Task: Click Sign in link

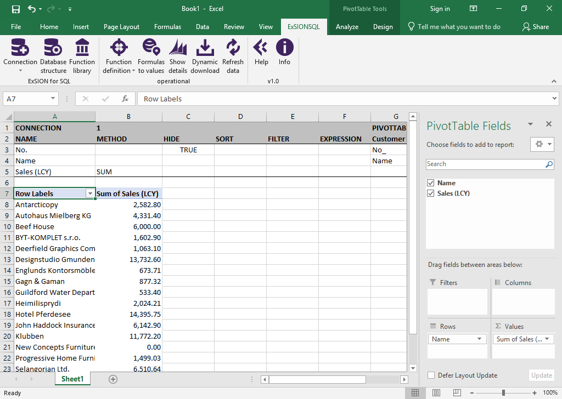Action: [x=440, y=9]
